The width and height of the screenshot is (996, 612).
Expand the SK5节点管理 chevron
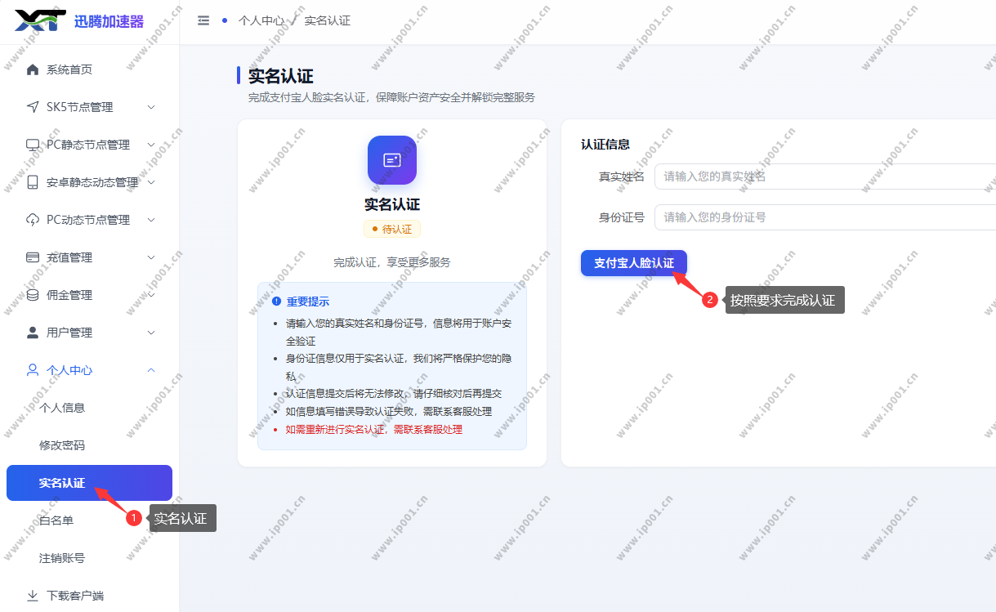coord(151,107)
